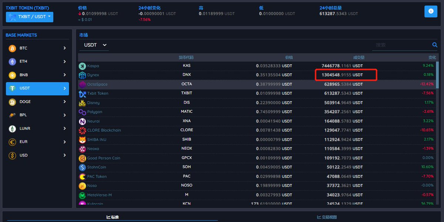Image resolution: width=444 pixels, height=222 pixels.
Task: Click the Neurai coin logo
Action: click(82, 122)
